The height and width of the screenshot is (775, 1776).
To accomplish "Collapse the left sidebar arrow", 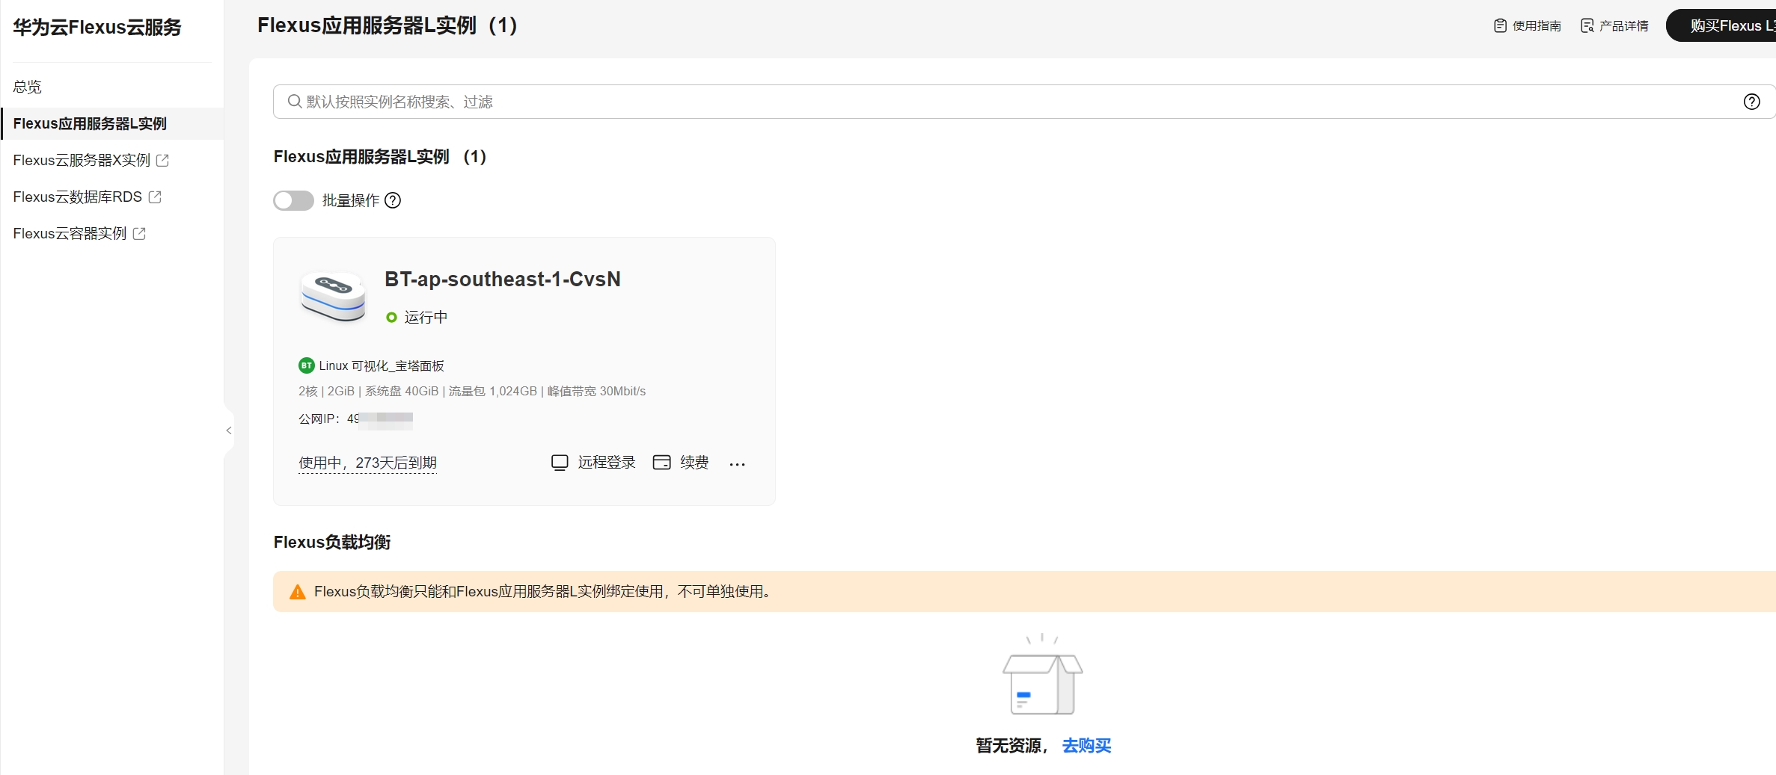I will tap(229, 430).
